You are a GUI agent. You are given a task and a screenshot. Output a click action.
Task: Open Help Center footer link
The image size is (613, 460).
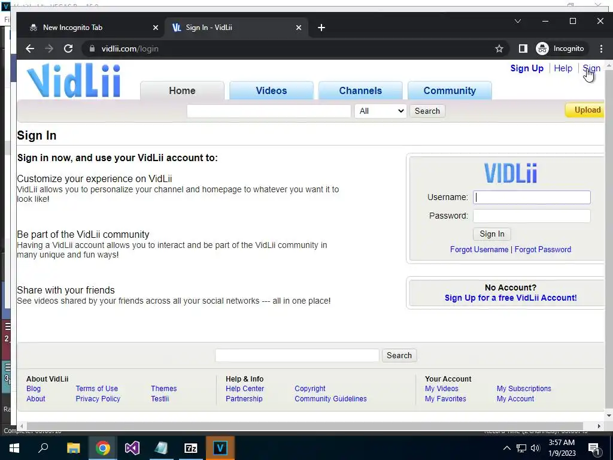245,388
